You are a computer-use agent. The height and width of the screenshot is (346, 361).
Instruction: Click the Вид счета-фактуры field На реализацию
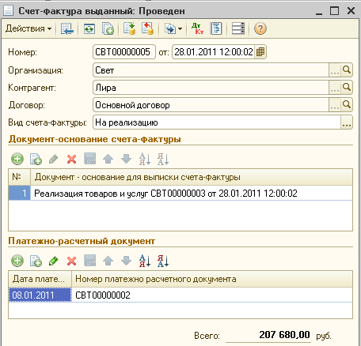217,122
